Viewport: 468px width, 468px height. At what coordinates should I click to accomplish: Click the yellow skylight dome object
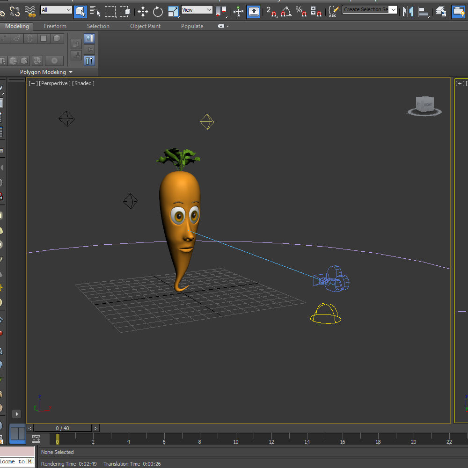tap(325, 314)
